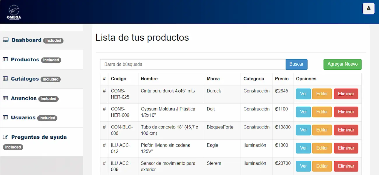
Task: Edit the Plafón liviano sin cadena row
Action: point(322,148)
